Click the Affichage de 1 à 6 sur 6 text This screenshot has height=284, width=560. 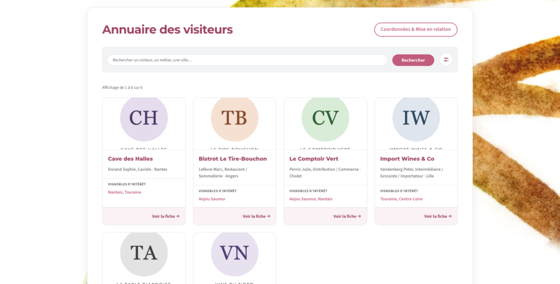122,87
